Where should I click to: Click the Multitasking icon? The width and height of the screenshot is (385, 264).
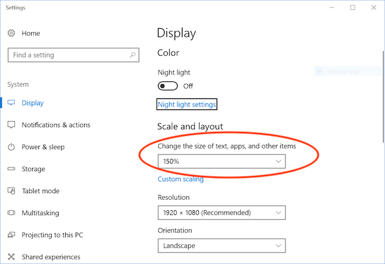point(11,213)
